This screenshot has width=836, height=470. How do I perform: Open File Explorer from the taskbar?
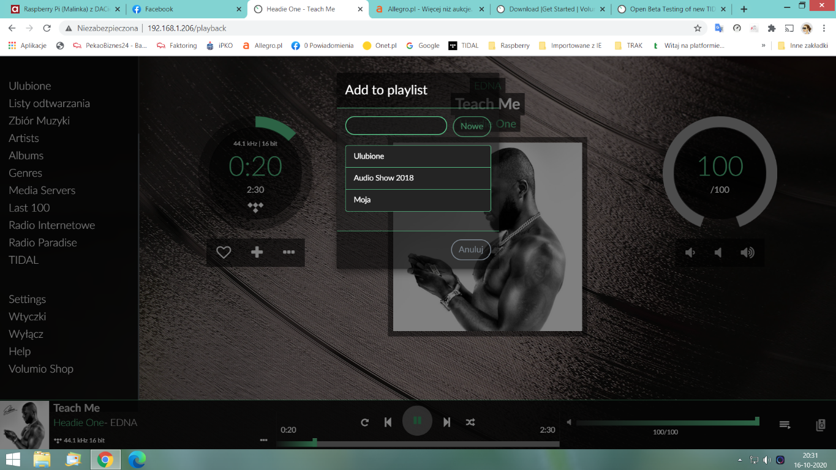(x=42, y=459)
